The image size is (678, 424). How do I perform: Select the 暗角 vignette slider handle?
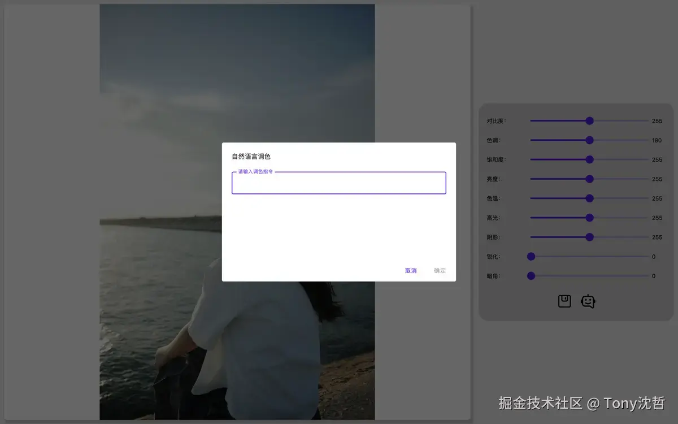[531, 276]
